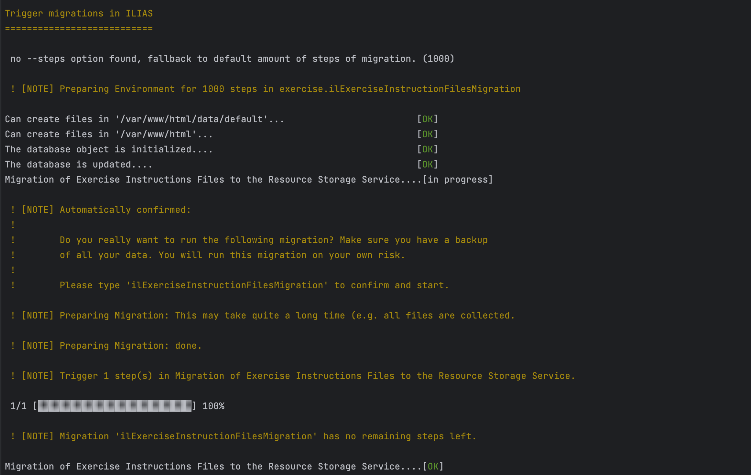Click the '[in progress]' status text

click(x=458, y=179)
